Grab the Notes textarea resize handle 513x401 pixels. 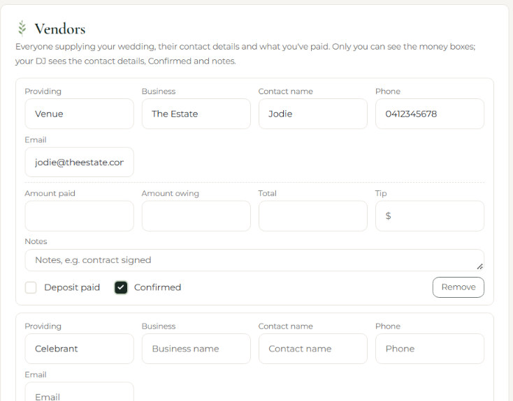[x=480, y=267]
